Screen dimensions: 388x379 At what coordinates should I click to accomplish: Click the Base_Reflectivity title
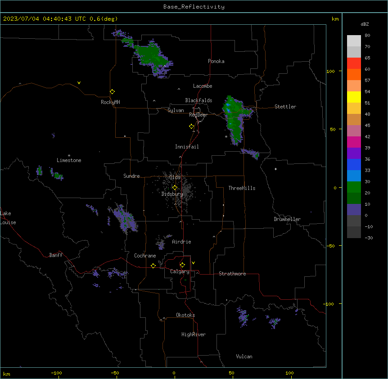coord(194,7)
